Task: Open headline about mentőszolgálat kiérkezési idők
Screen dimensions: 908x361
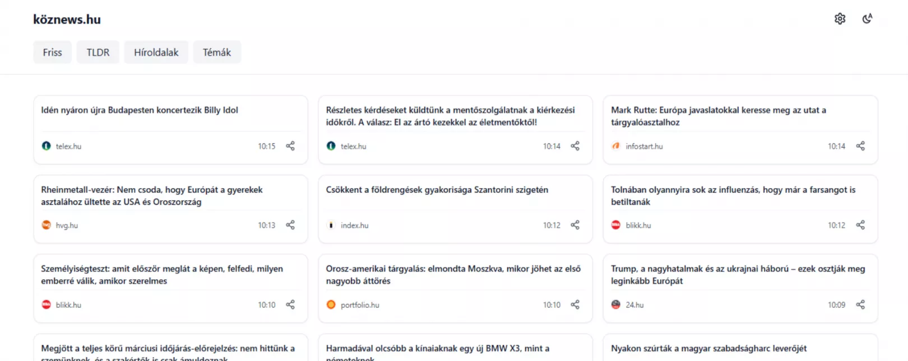Action: click(x=451, y=116)
